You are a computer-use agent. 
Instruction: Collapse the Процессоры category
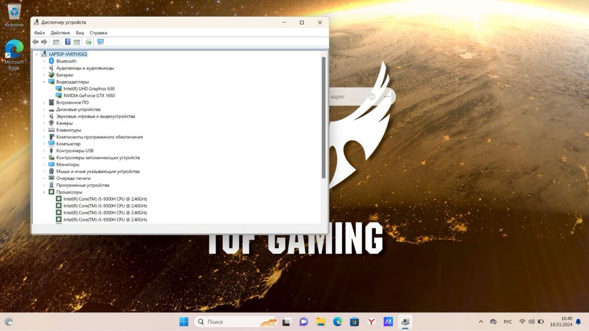[x=44, y=192]
